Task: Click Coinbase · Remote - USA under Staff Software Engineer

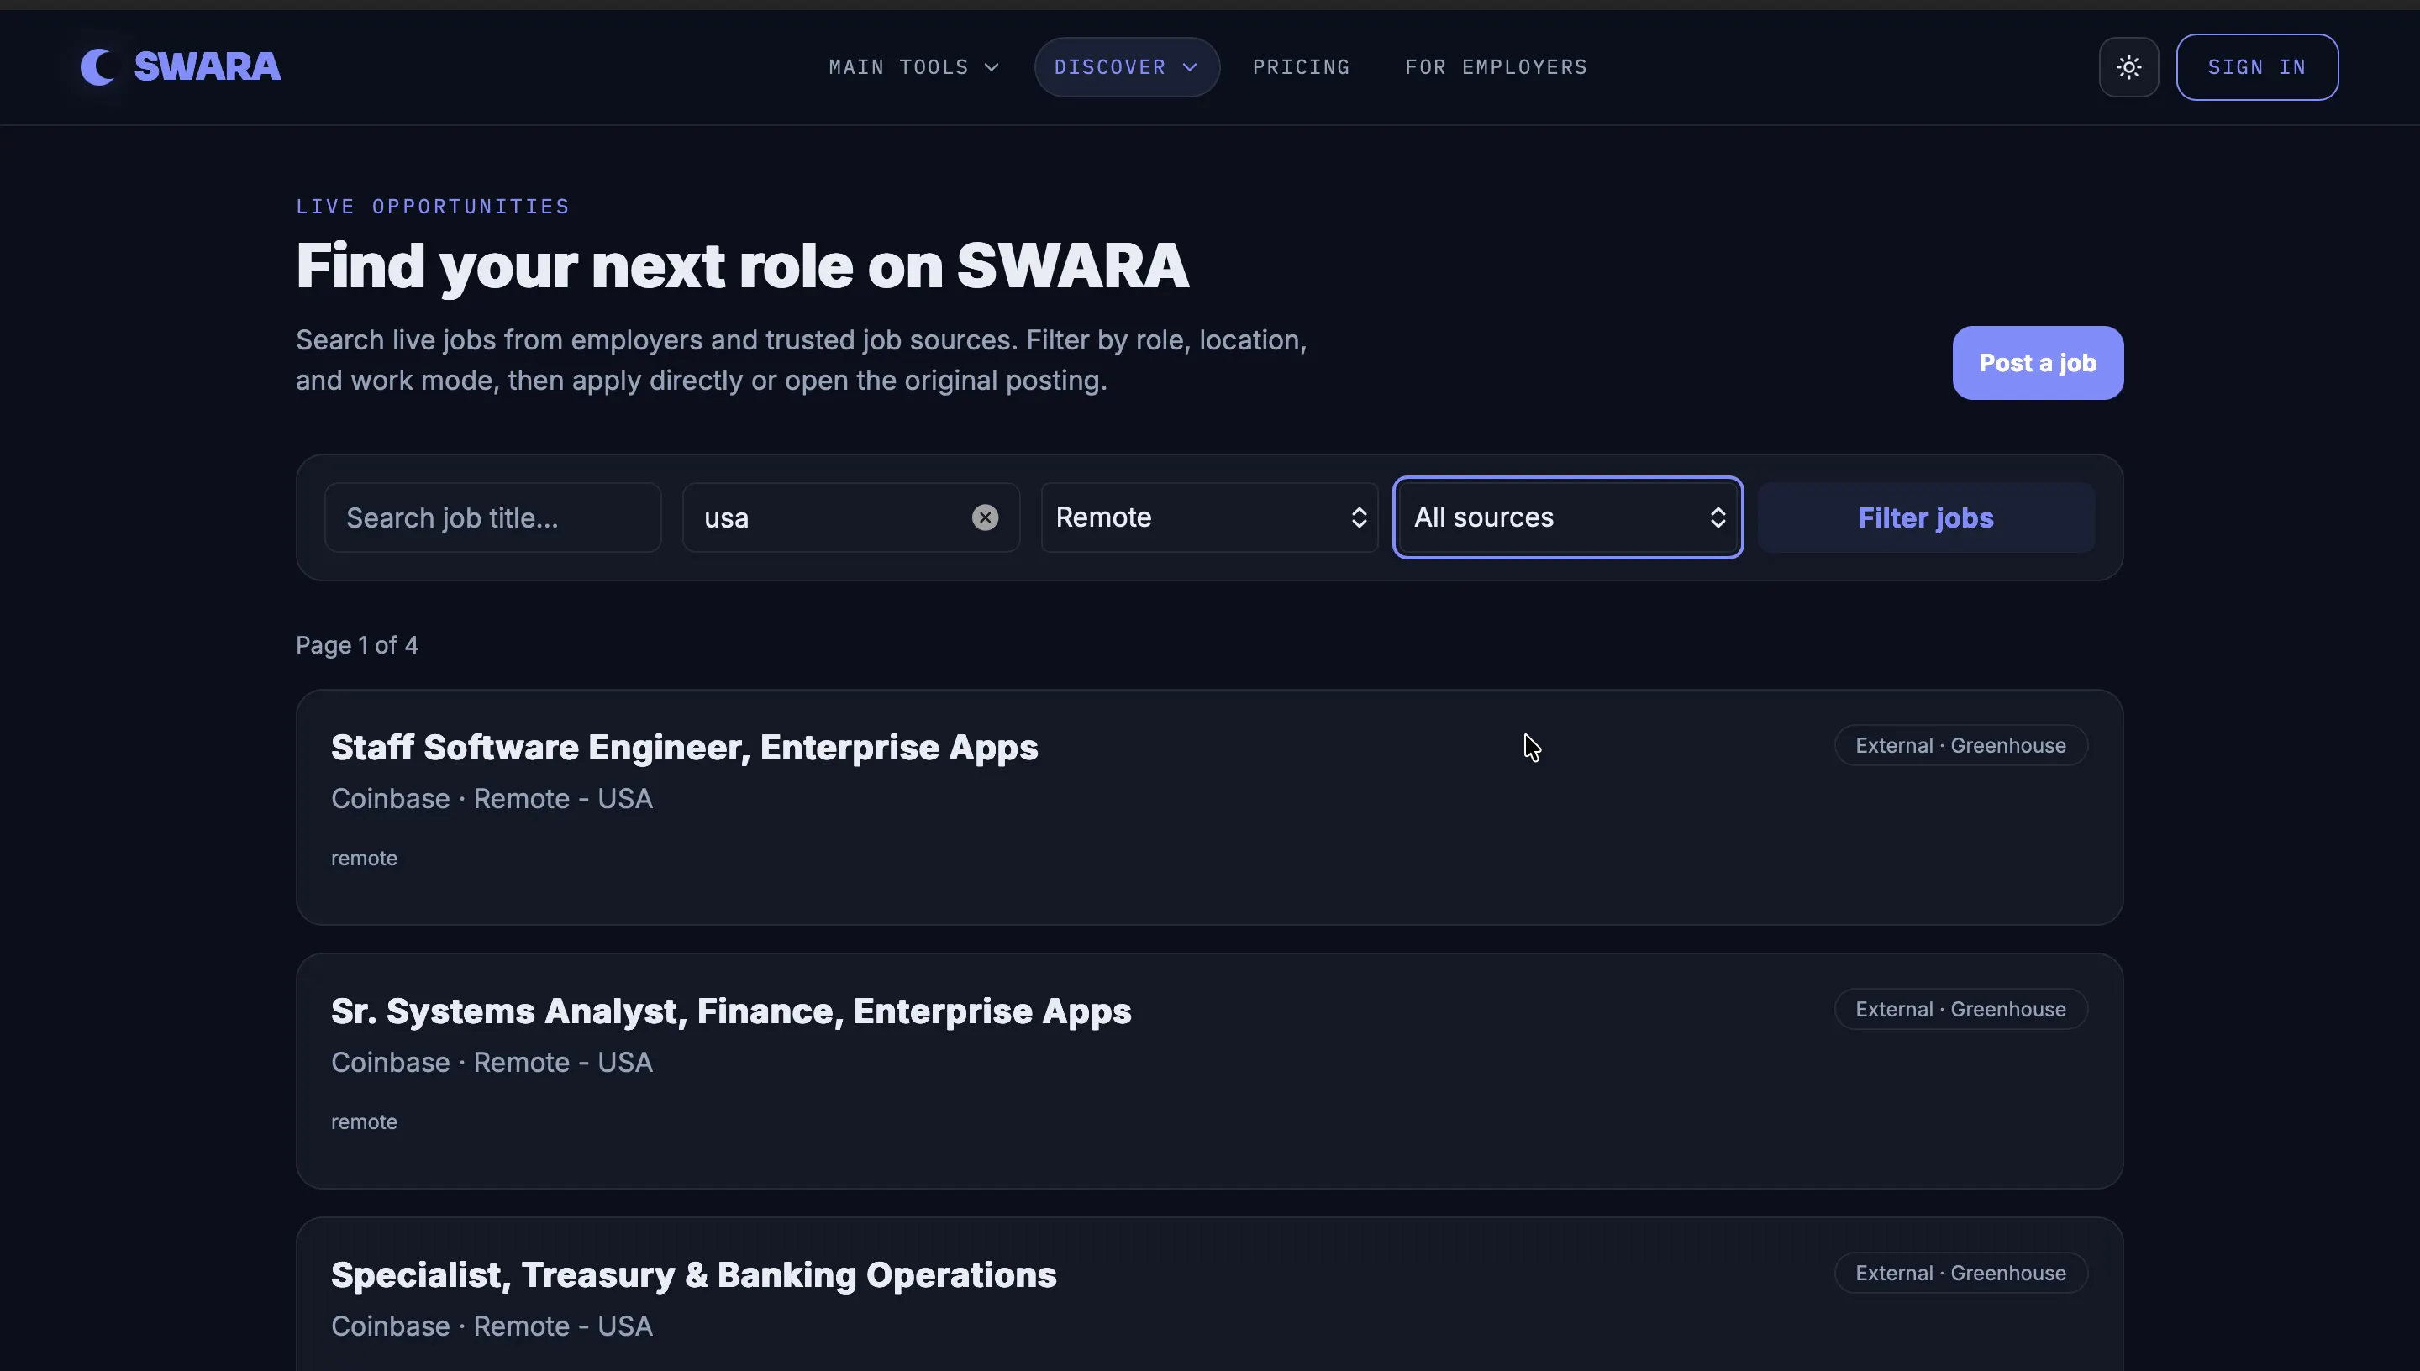Action: [492, 799]
